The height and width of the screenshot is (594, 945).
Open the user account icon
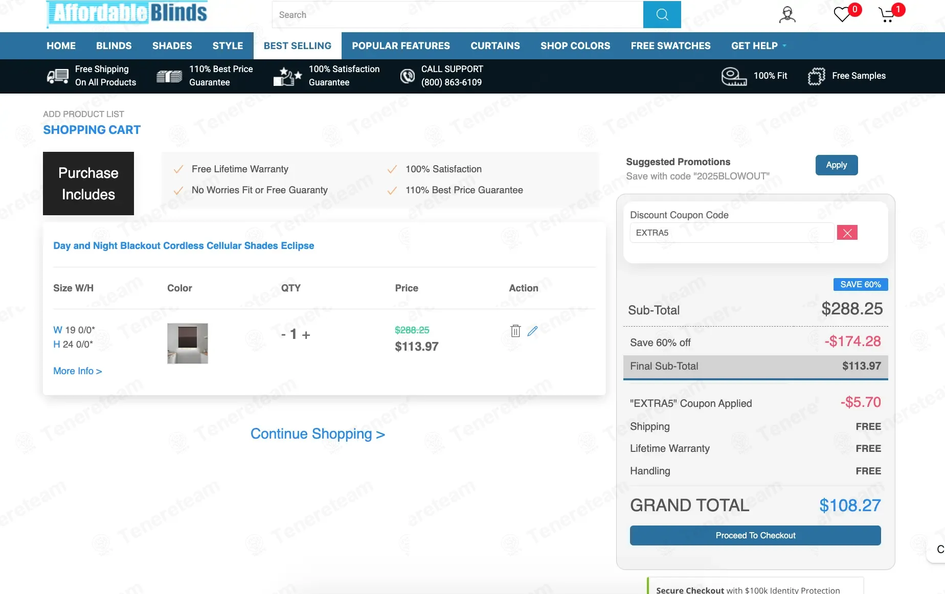pos(787,14)
